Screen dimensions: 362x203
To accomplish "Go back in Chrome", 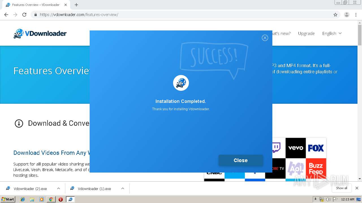I will click(6, 15).
